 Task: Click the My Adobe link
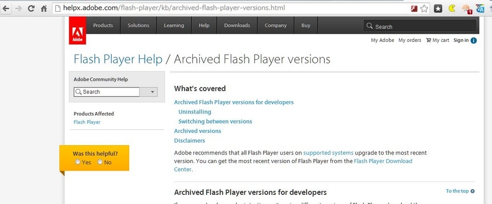click(382, 40)
